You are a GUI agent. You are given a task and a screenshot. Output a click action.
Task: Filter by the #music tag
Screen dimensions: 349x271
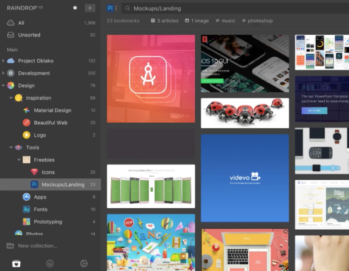click(x=225, y=21)
